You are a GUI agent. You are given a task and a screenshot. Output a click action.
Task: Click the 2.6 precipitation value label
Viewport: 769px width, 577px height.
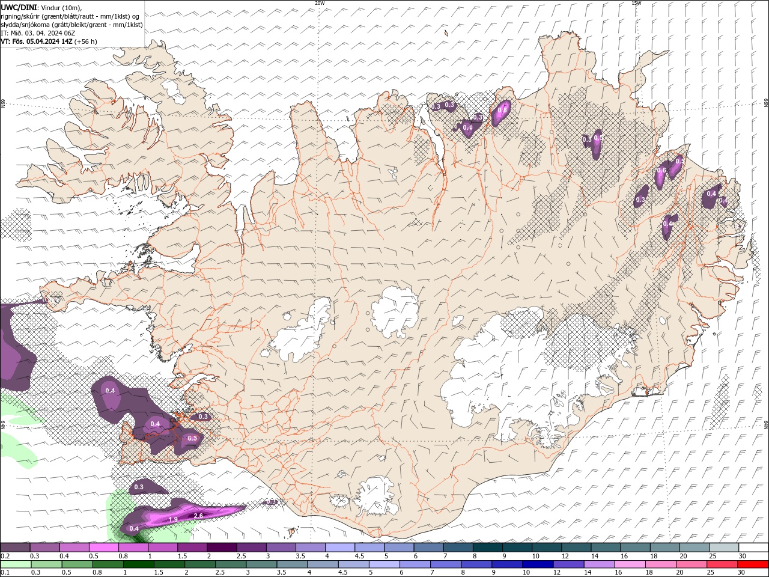tap(199, 516)
